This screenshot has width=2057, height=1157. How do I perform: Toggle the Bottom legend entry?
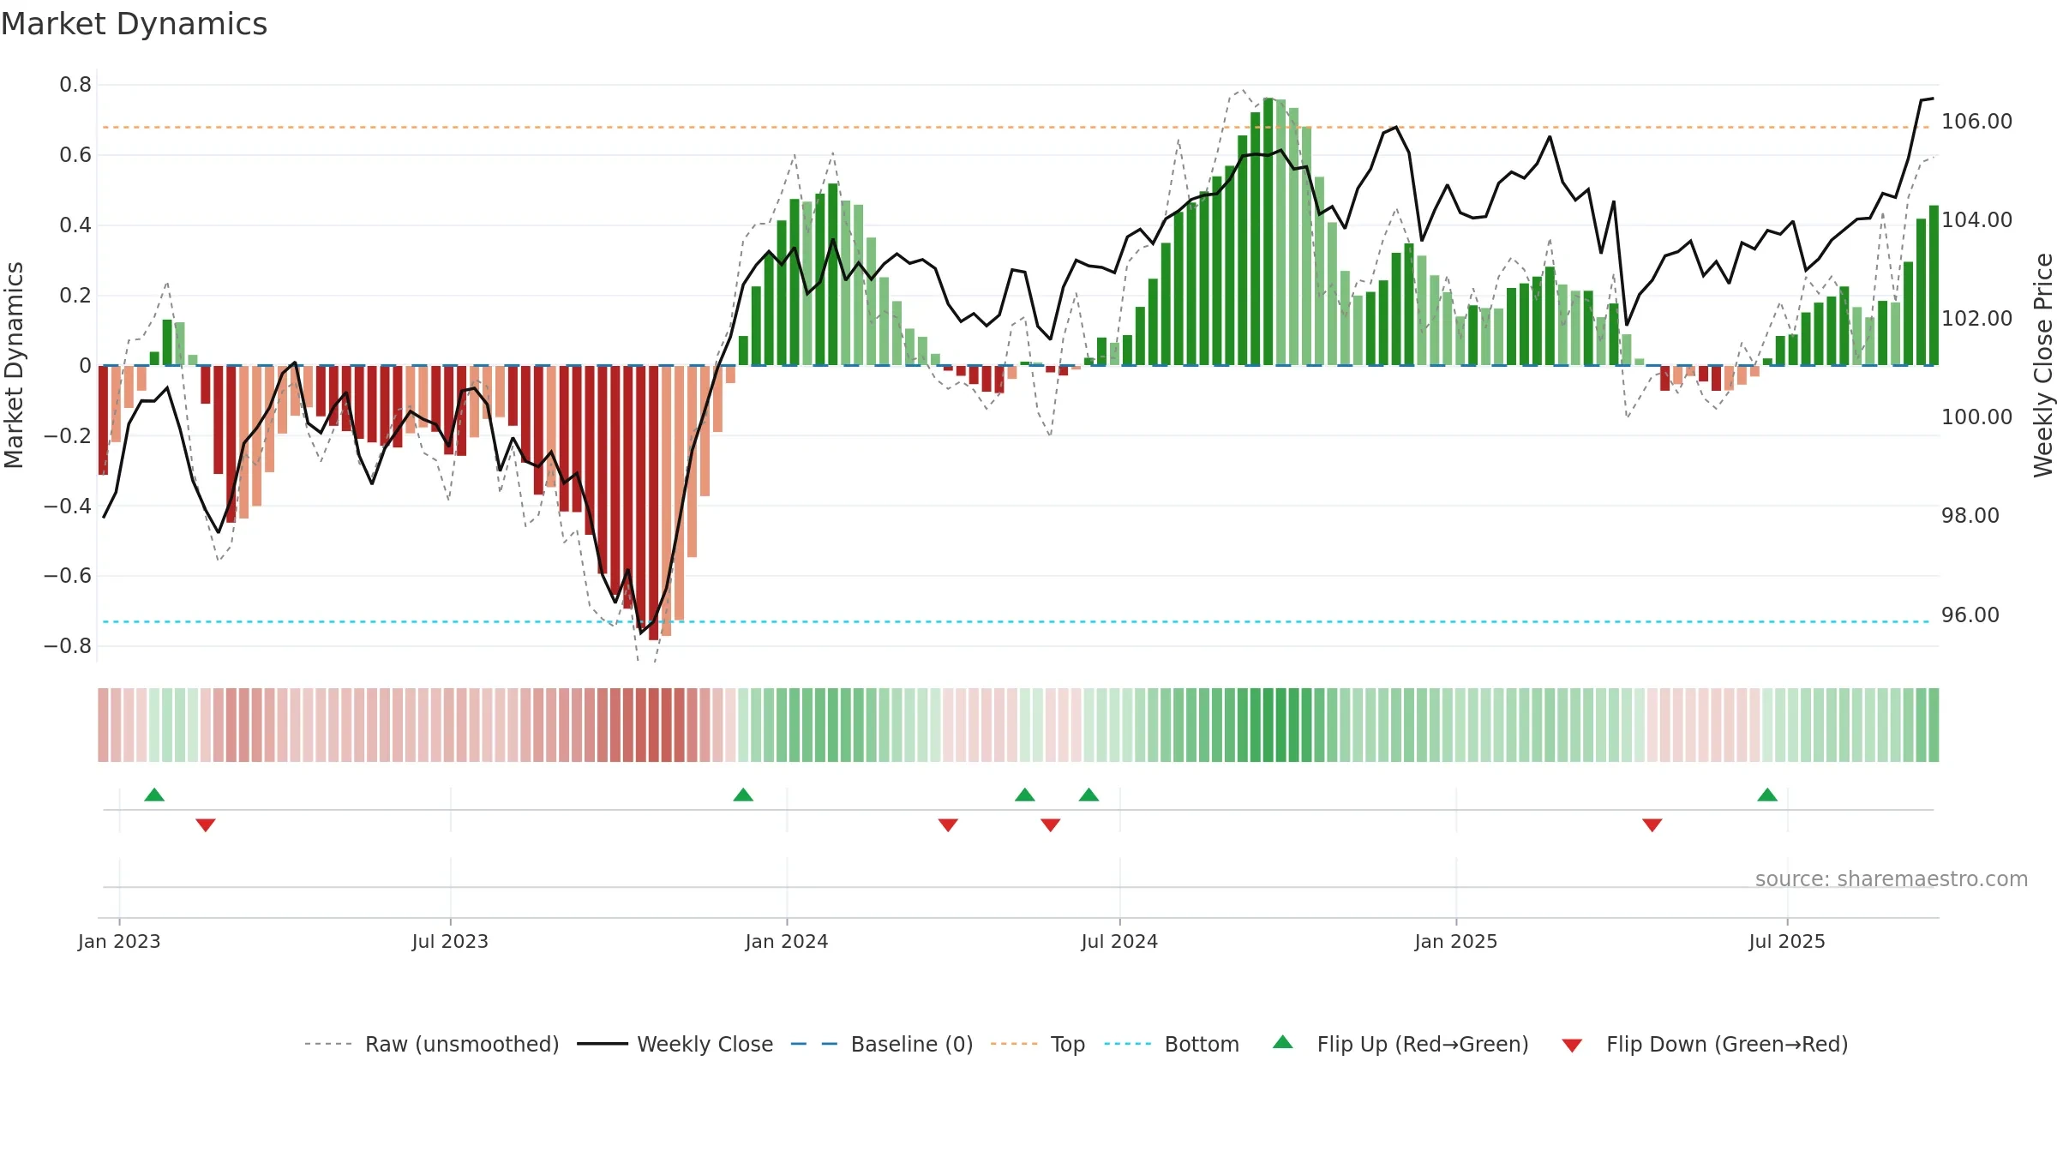1172,1044
